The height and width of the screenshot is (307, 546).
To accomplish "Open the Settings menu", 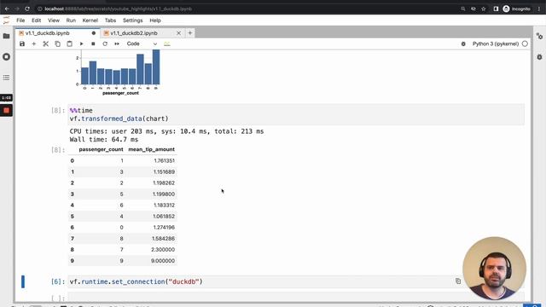I will tap(133, 20).
